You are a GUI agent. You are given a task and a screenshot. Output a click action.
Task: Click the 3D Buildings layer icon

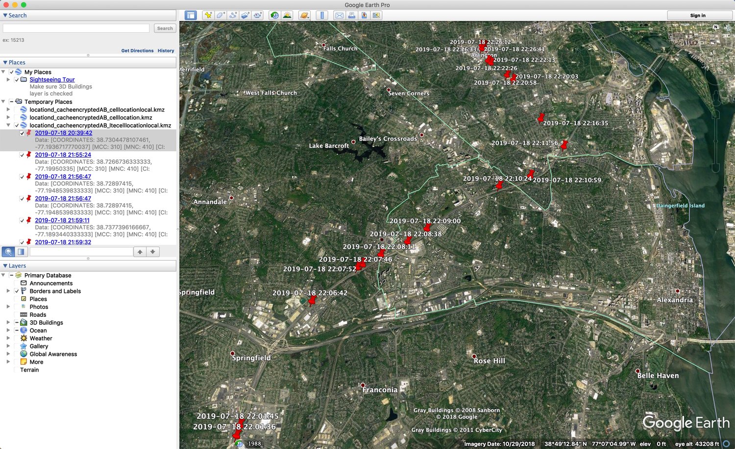click(24, 323)
